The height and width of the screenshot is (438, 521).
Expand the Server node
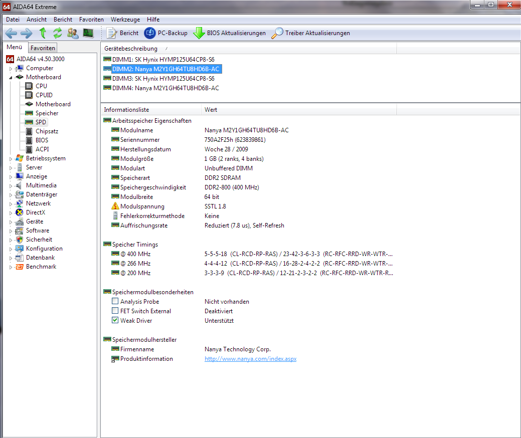click(x=11, y=168)
